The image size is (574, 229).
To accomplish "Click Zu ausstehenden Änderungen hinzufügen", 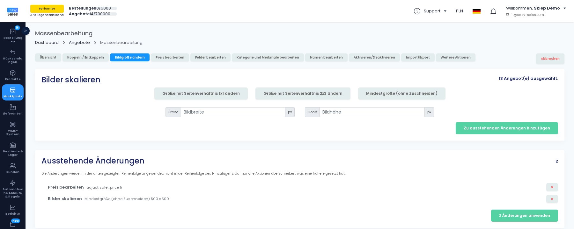I will (x=507, y=128).
